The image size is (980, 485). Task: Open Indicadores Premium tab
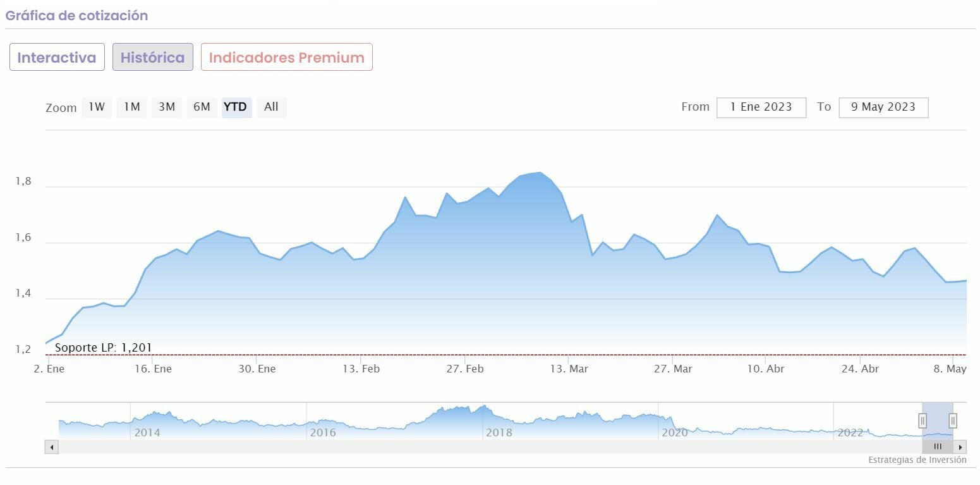point(286,58)
